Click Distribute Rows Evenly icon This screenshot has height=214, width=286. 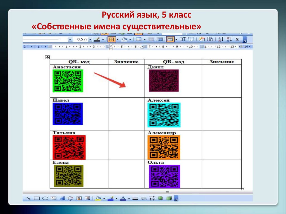coord(183,39)
